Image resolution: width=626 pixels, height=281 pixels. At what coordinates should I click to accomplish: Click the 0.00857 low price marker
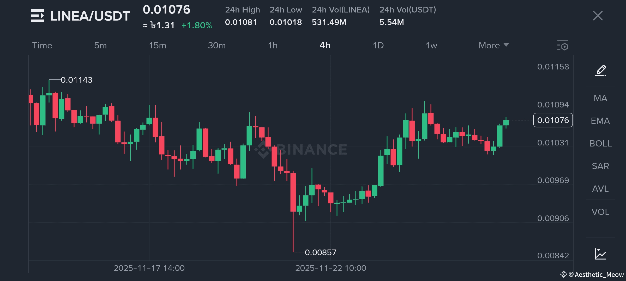pos(320,252)
